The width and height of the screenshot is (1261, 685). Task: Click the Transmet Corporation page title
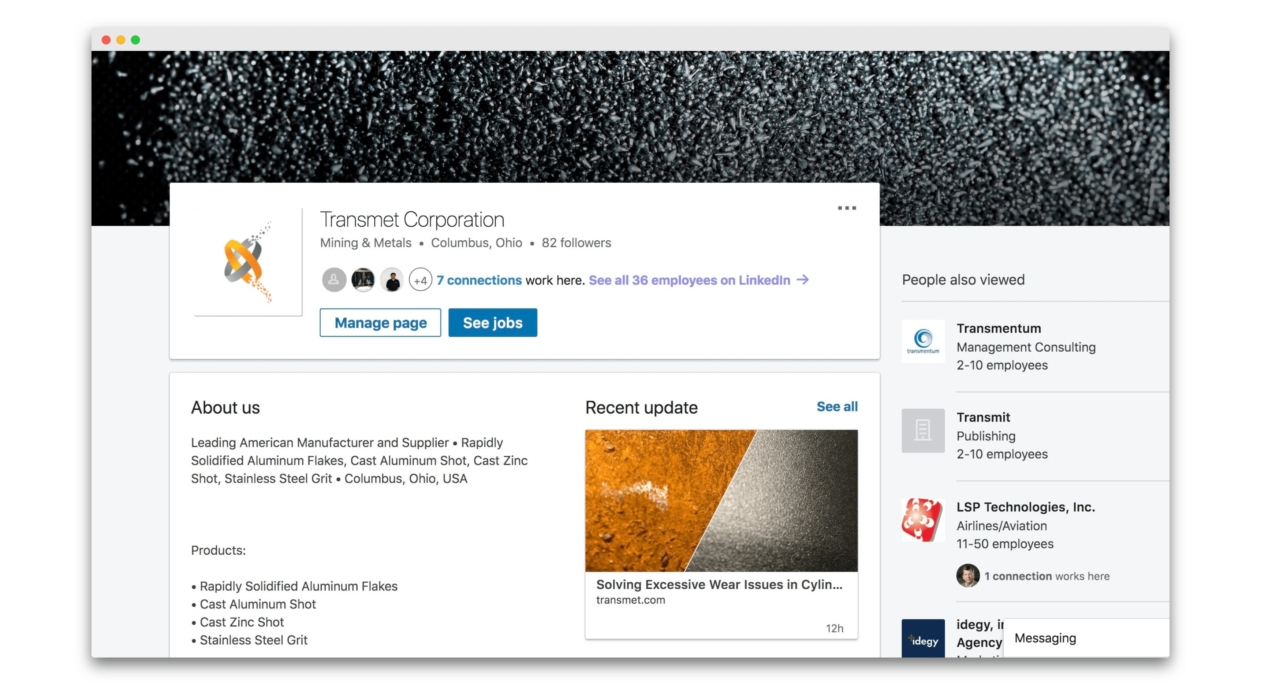pos(412,219)
